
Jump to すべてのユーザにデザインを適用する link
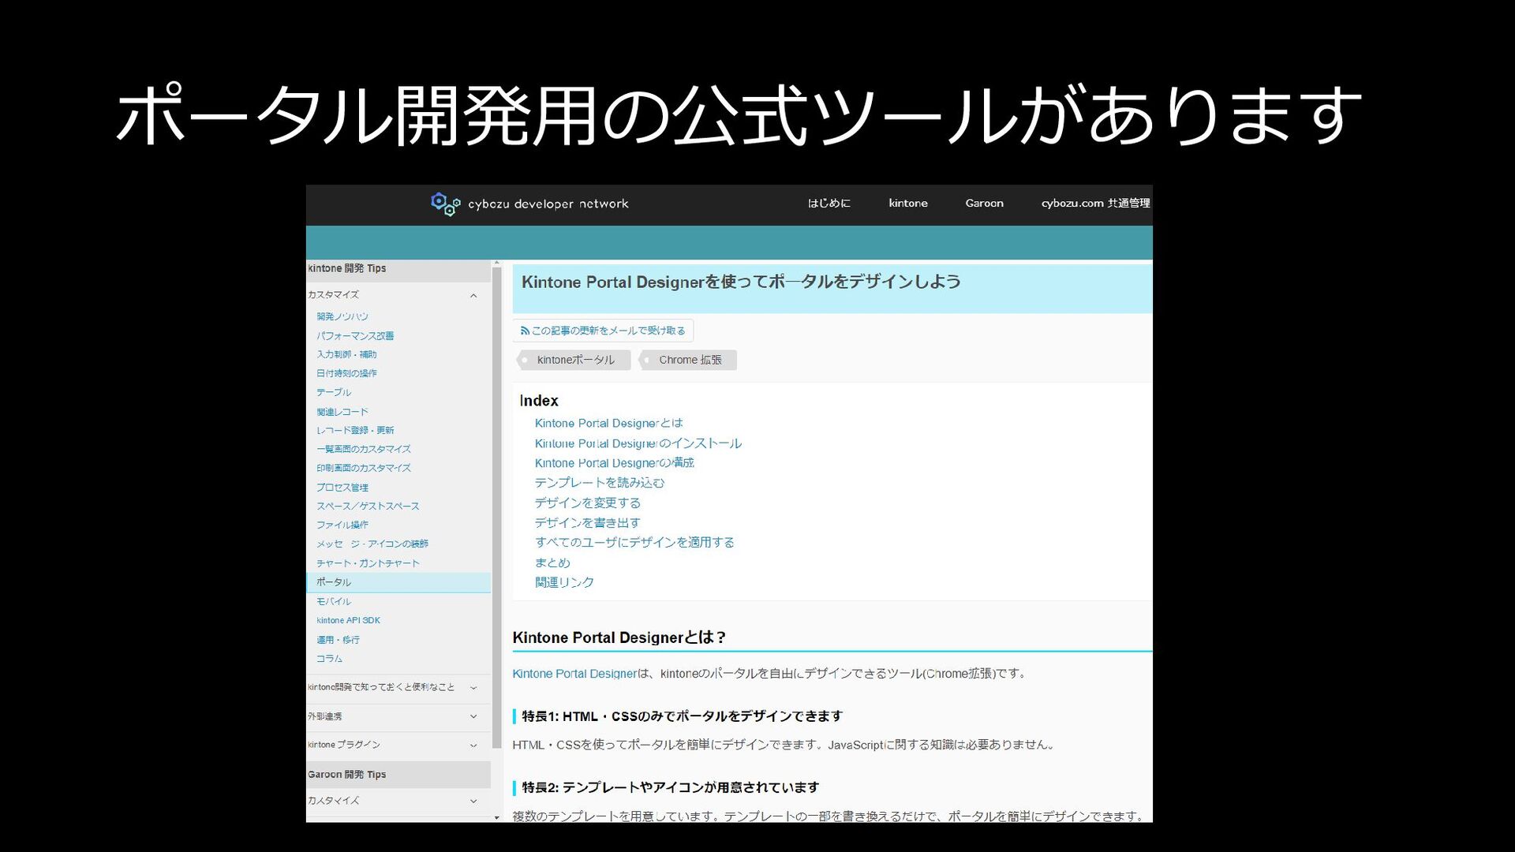634,543
